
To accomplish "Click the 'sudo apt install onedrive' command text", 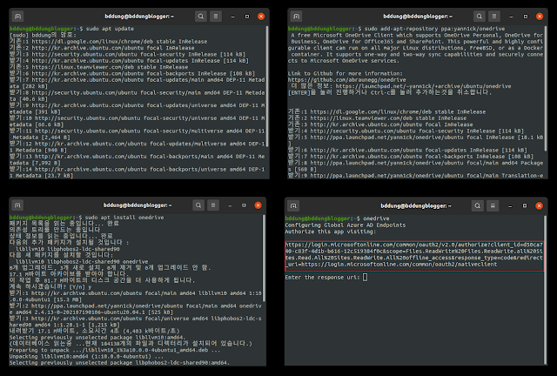I will (x=124, y=218).
